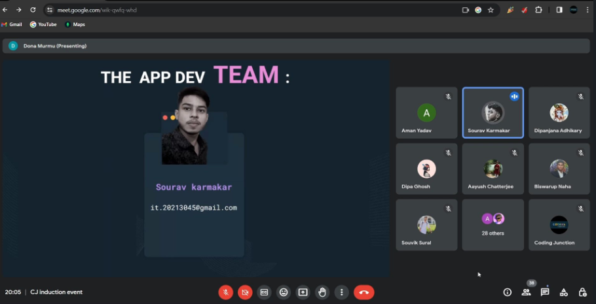Open the YouTube bookmark
Viewport: 596px width, 304px height.
pos(43,24)
